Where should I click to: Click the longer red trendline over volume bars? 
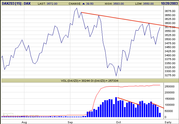pos(129,101)
